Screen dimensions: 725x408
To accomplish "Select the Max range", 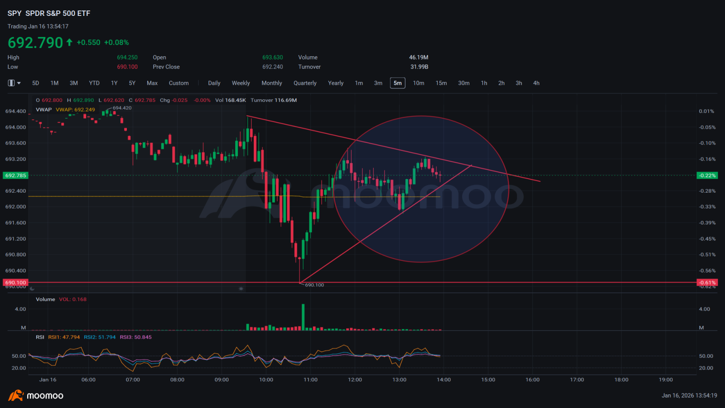I will (x=152, y=83).
